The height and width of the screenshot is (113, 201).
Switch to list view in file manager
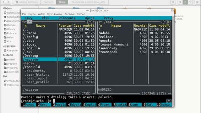coord(180,2)
